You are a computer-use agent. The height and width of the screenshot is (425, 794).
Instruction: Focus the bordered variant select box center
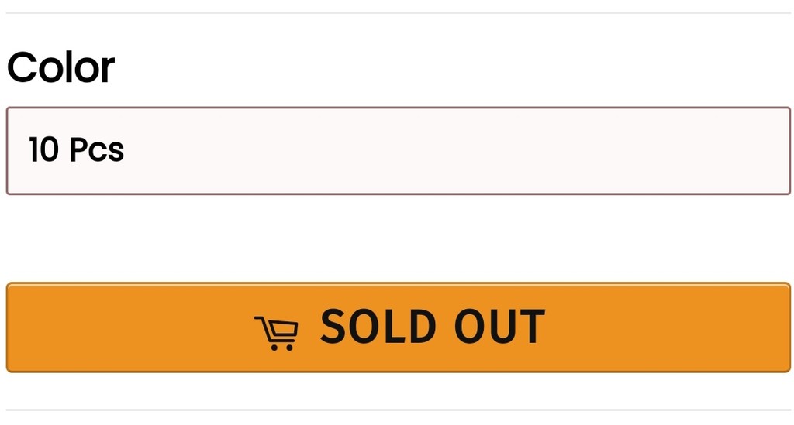398,151
